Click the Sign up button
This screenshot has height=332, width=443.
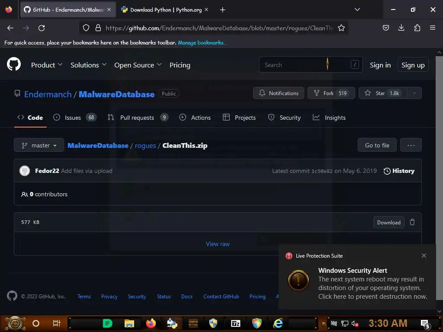point(413,65)
